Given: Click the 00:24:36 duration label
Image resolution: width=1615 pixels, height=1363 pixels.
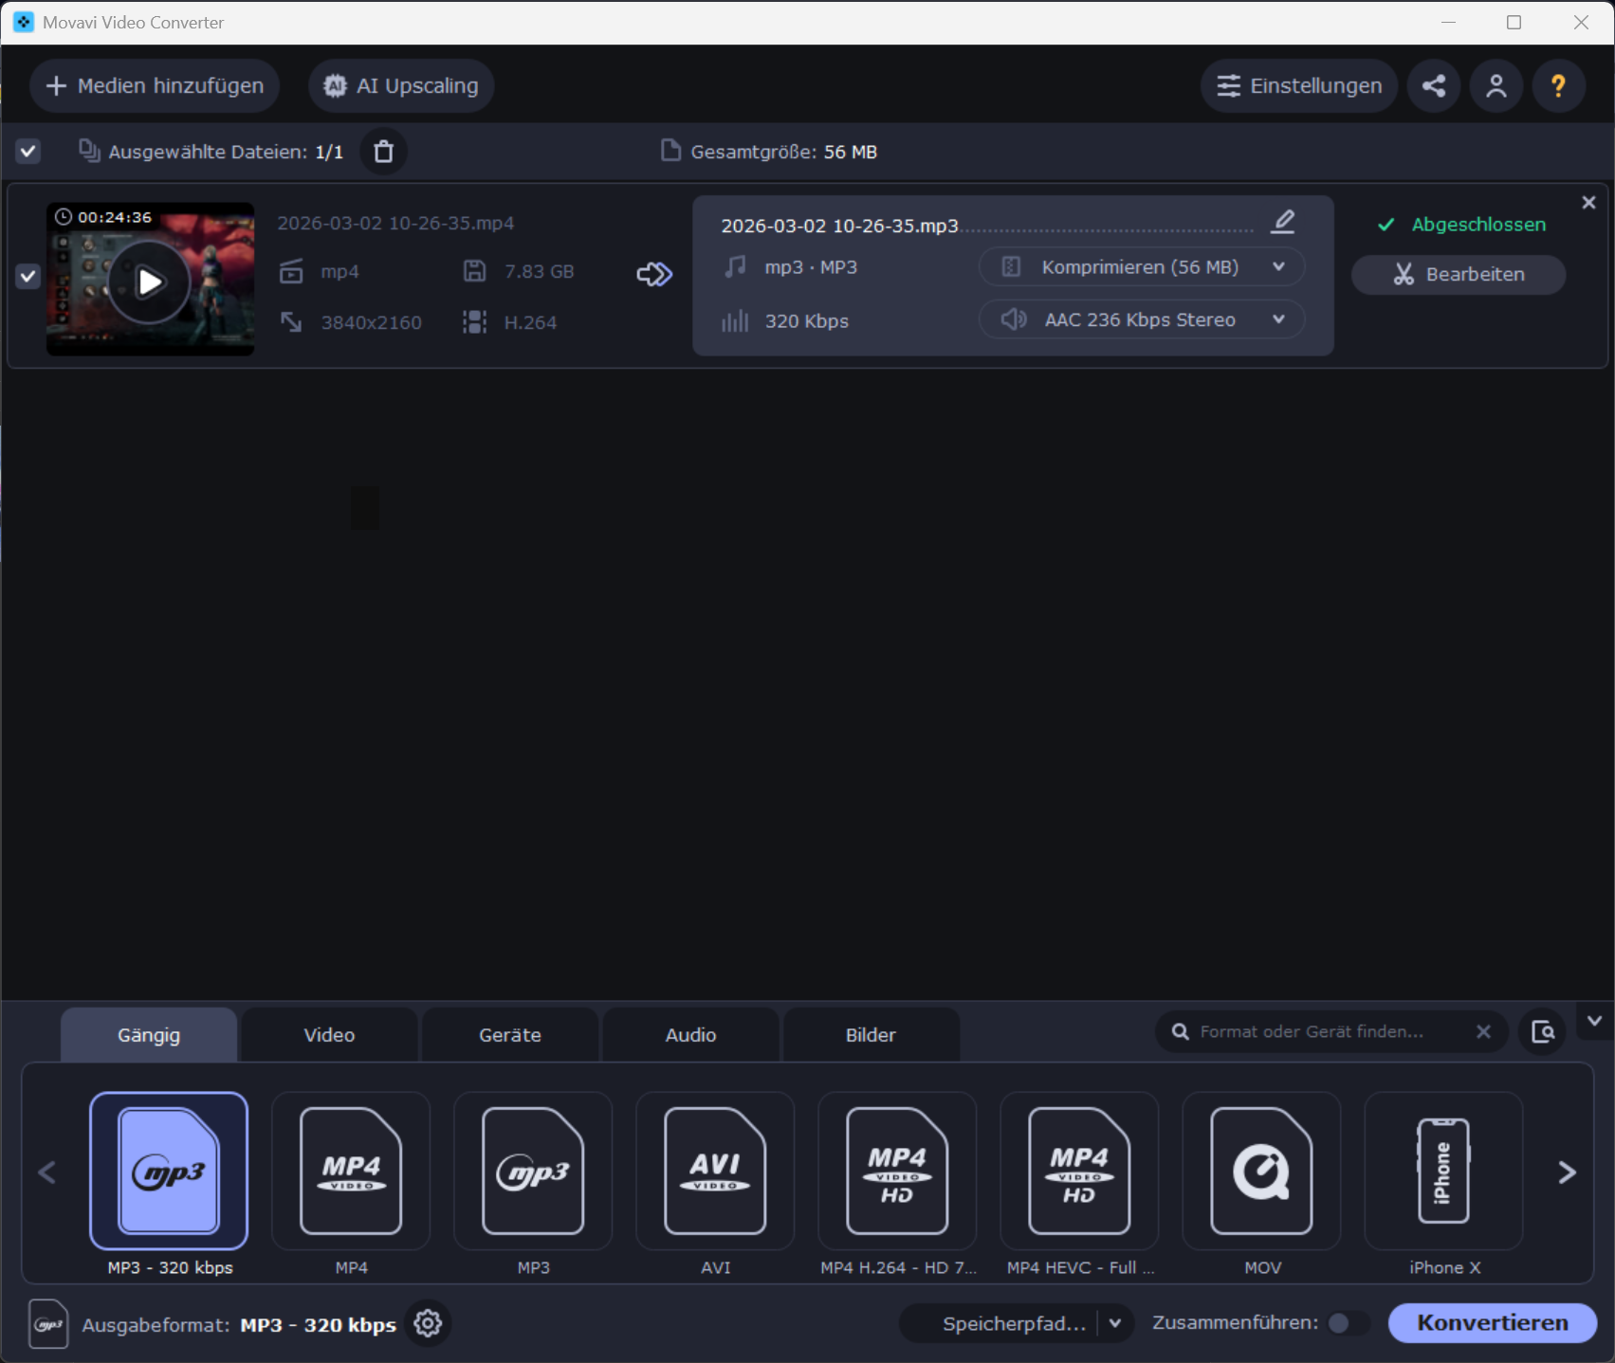Looking at the screenshot, I should 114,217.
